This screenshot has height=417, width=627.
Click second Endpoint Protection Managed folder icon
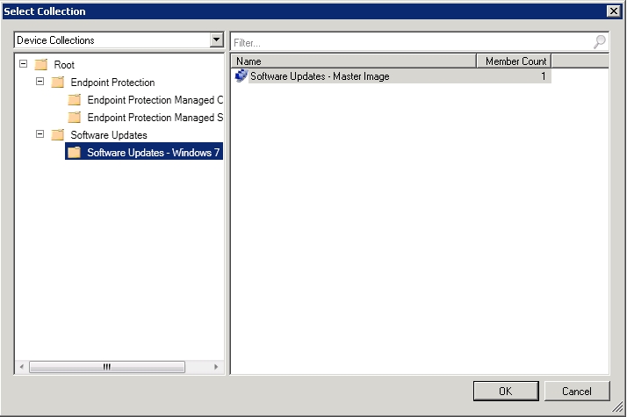point(74,118)
